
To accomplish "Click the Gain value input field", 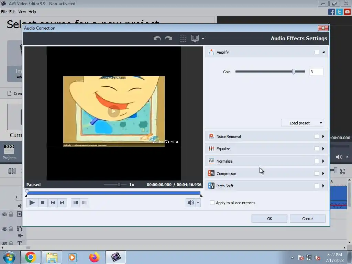I will (x=316, y=71).
